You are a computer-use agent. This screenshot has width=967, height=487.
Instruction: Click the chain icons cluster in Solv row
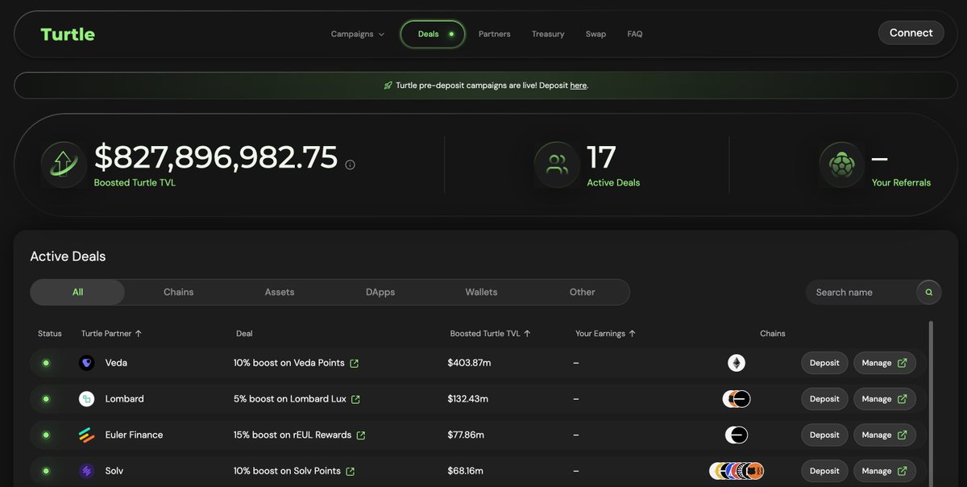pos(737,471)
